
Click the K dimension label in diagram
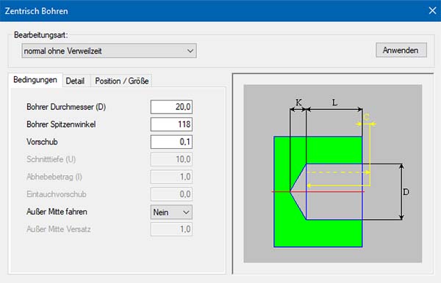pyautogui.click(x=298, y=103)
